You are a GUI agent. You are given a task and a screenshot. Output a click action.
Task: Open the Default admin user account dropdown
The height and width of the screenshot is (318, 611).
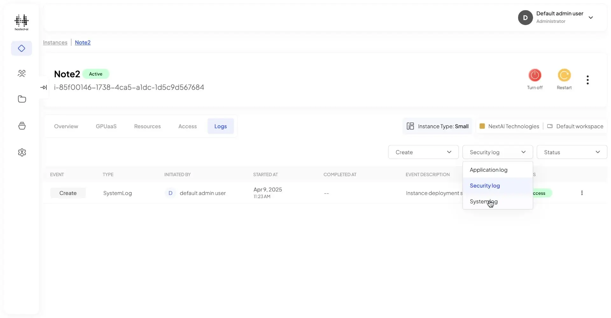591,17
